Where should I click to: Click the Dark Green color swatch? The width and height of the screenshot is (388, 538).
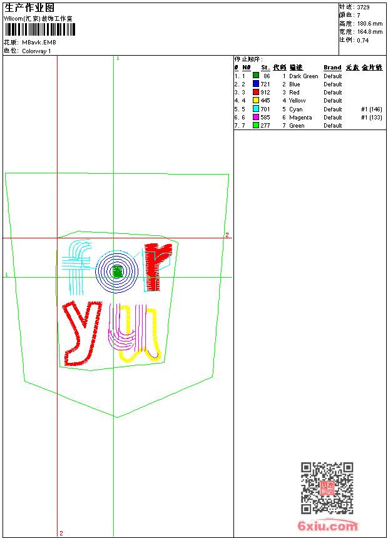pos(256,75)
